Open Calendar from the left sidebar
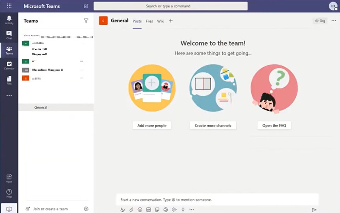Image resolution: width=340 pixels, height=213 pixels. 9,65
